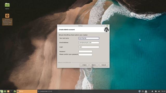
Task: Click the < Back button
Action: pos(84,65)
